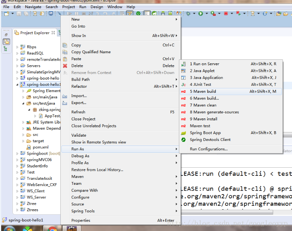Click the Eclipse Java EE taskbar button

72,228
